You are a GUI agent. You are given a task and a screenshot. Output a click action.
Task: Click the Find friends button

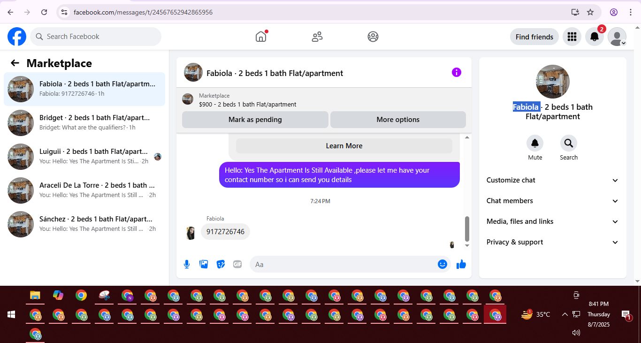tap(534, 37)
